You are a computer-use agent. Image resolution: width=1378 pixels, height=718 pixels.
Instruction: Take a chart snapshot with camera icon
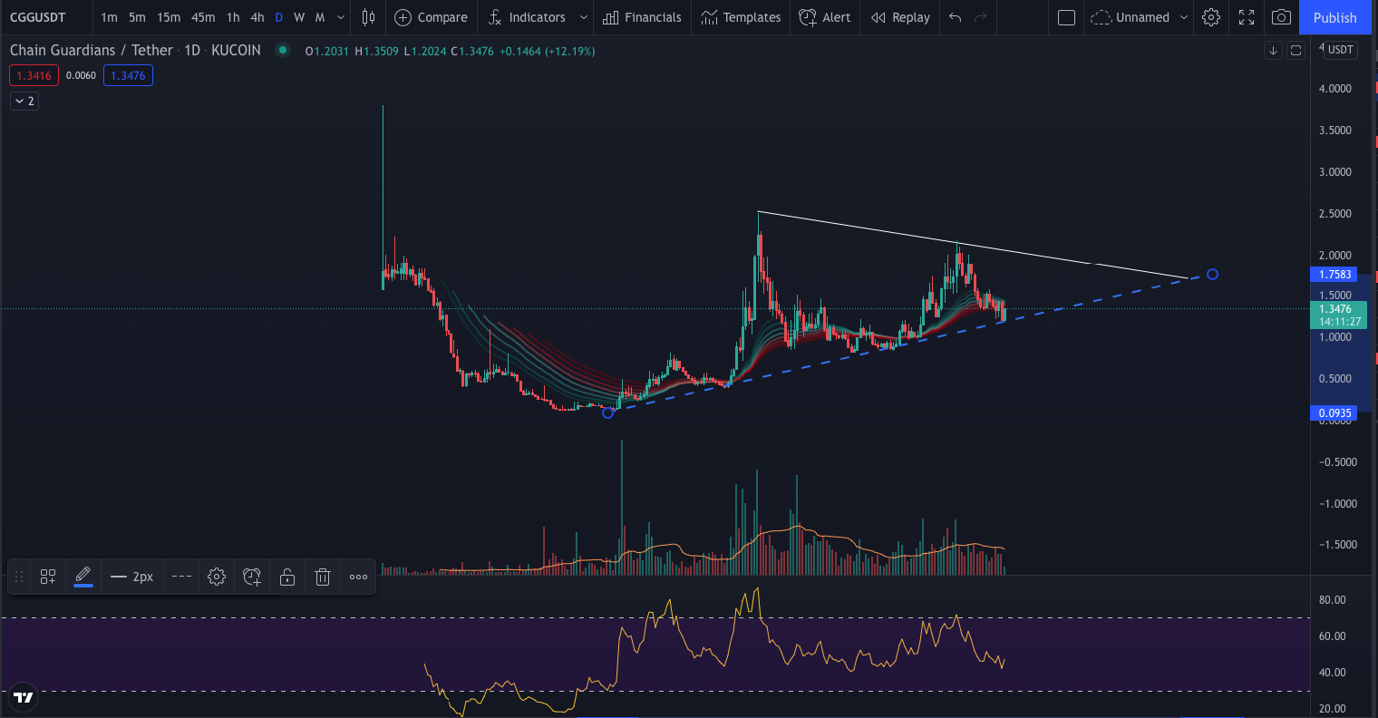pyautogui.click(x=1281, y=17)
